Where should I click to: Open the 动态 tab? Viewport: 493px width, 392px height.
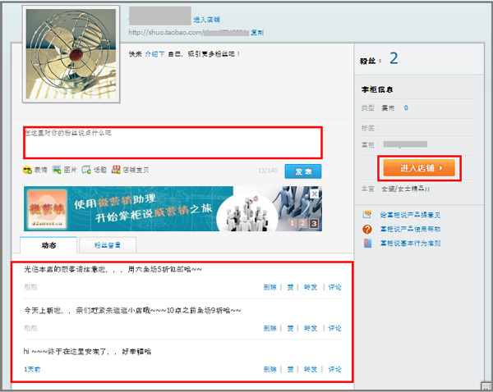[48, 245]
